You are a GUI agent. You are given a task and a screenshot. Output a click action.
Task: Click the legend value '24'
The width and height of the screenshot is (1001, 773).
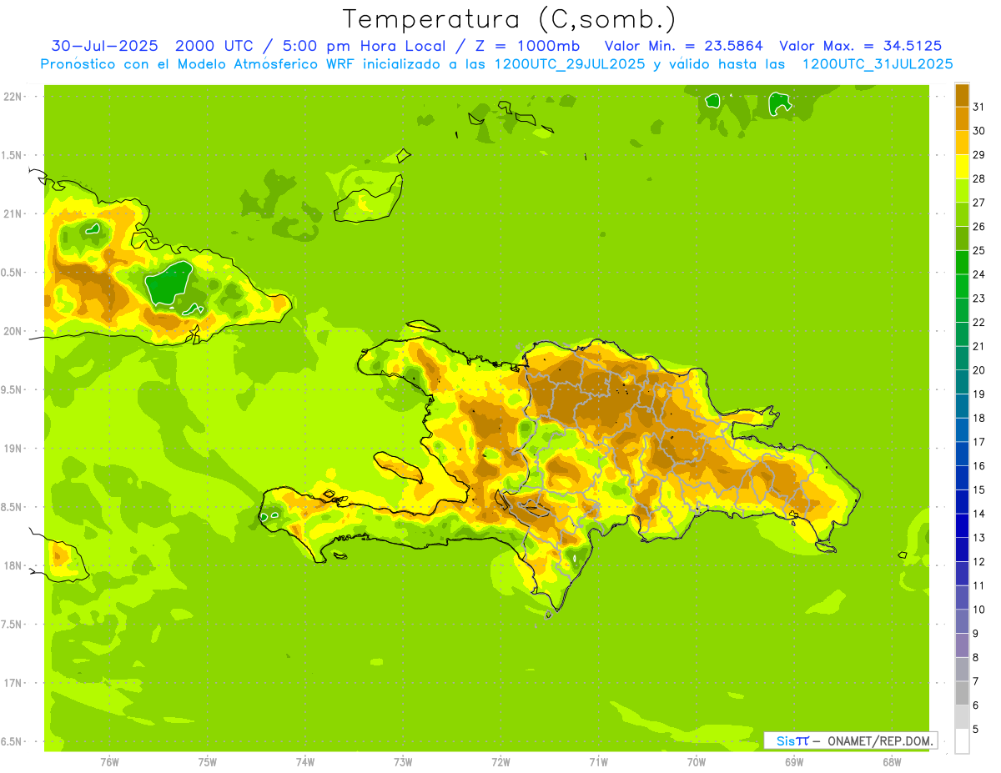point(979,274)
